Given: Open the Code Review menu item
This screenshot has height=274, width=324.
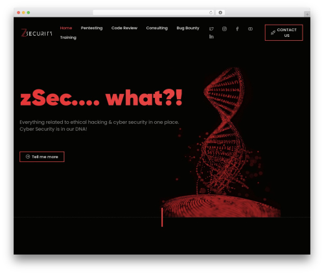Looking at the screenshot, I should pos(124,28).
